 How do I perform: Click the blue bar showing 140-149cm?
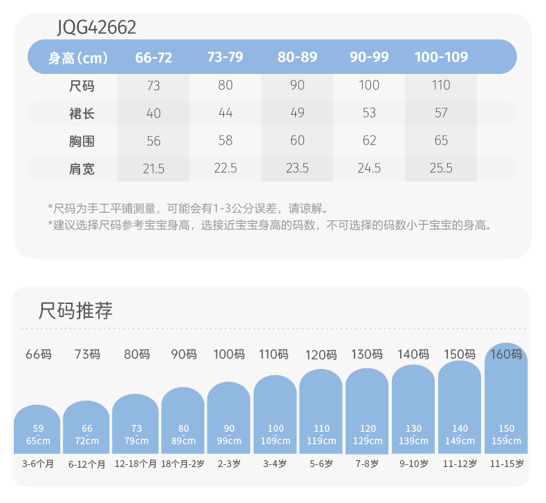(460, 407)
